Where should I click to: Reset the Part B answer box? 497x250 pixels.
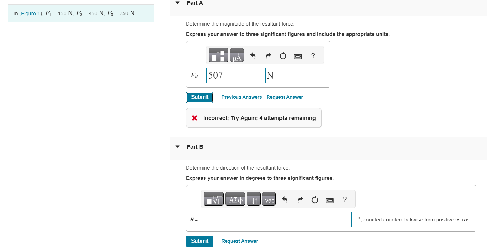[x=315, y=200]
